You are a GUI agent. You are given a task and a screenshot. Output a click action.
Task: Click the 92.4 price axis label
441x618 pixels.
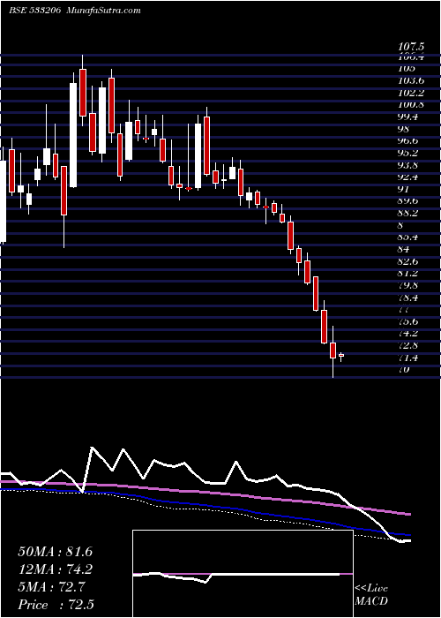pos(408,177)
